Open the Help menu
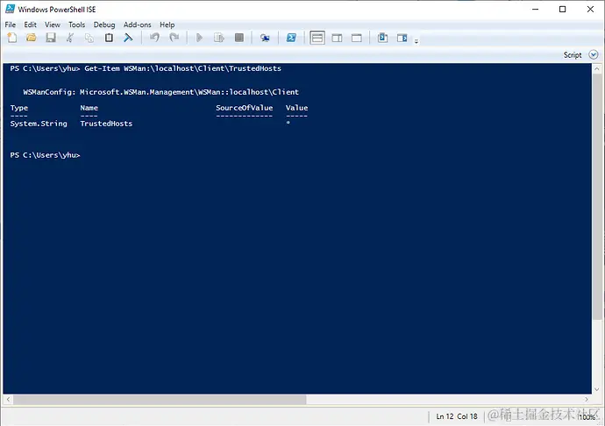Viewport: 605px width, 426px height. click(x=167, y=25)
